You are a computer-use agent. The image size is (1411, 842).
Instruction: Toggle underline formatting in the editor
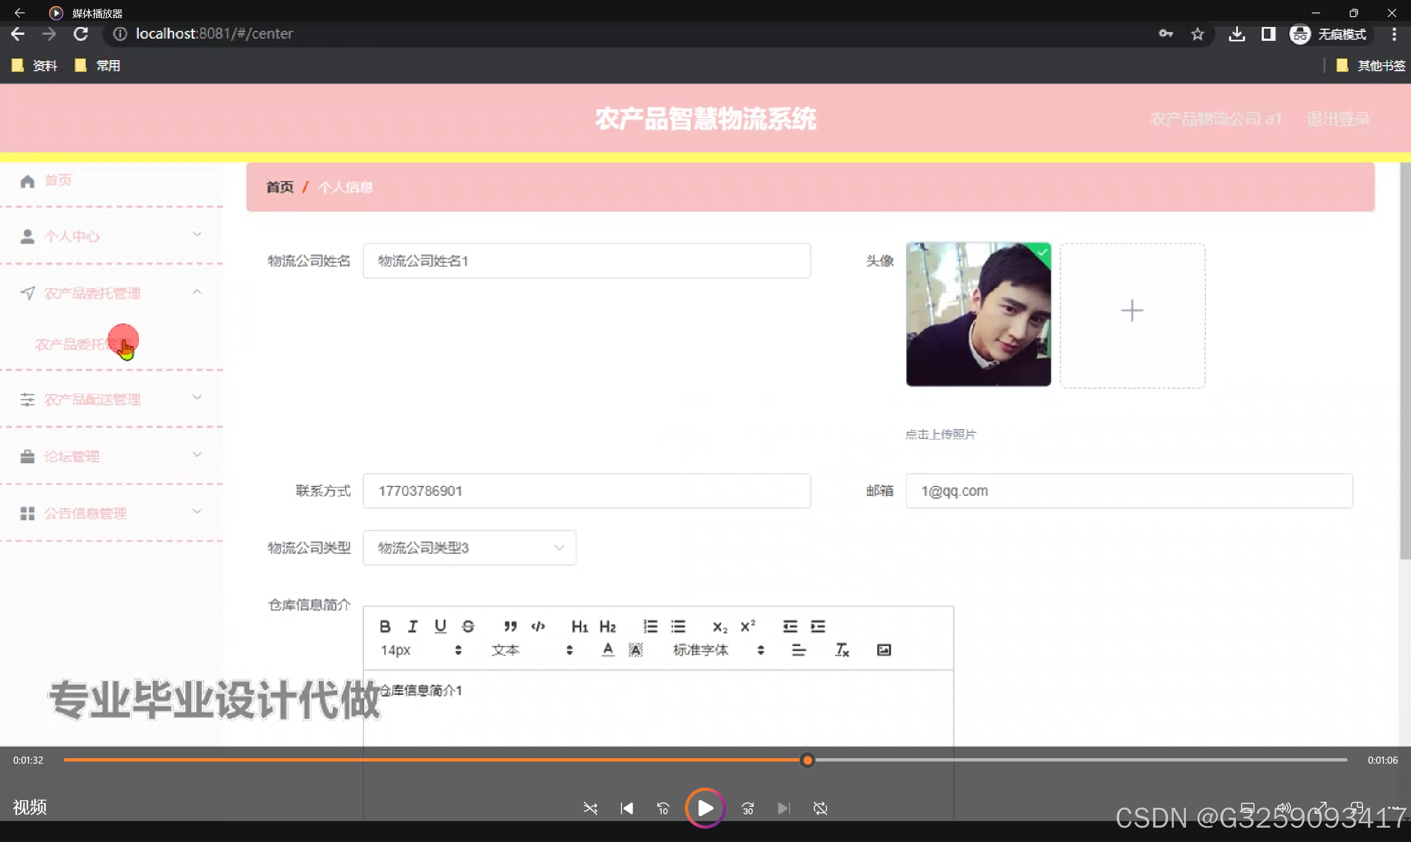point(440,626)
